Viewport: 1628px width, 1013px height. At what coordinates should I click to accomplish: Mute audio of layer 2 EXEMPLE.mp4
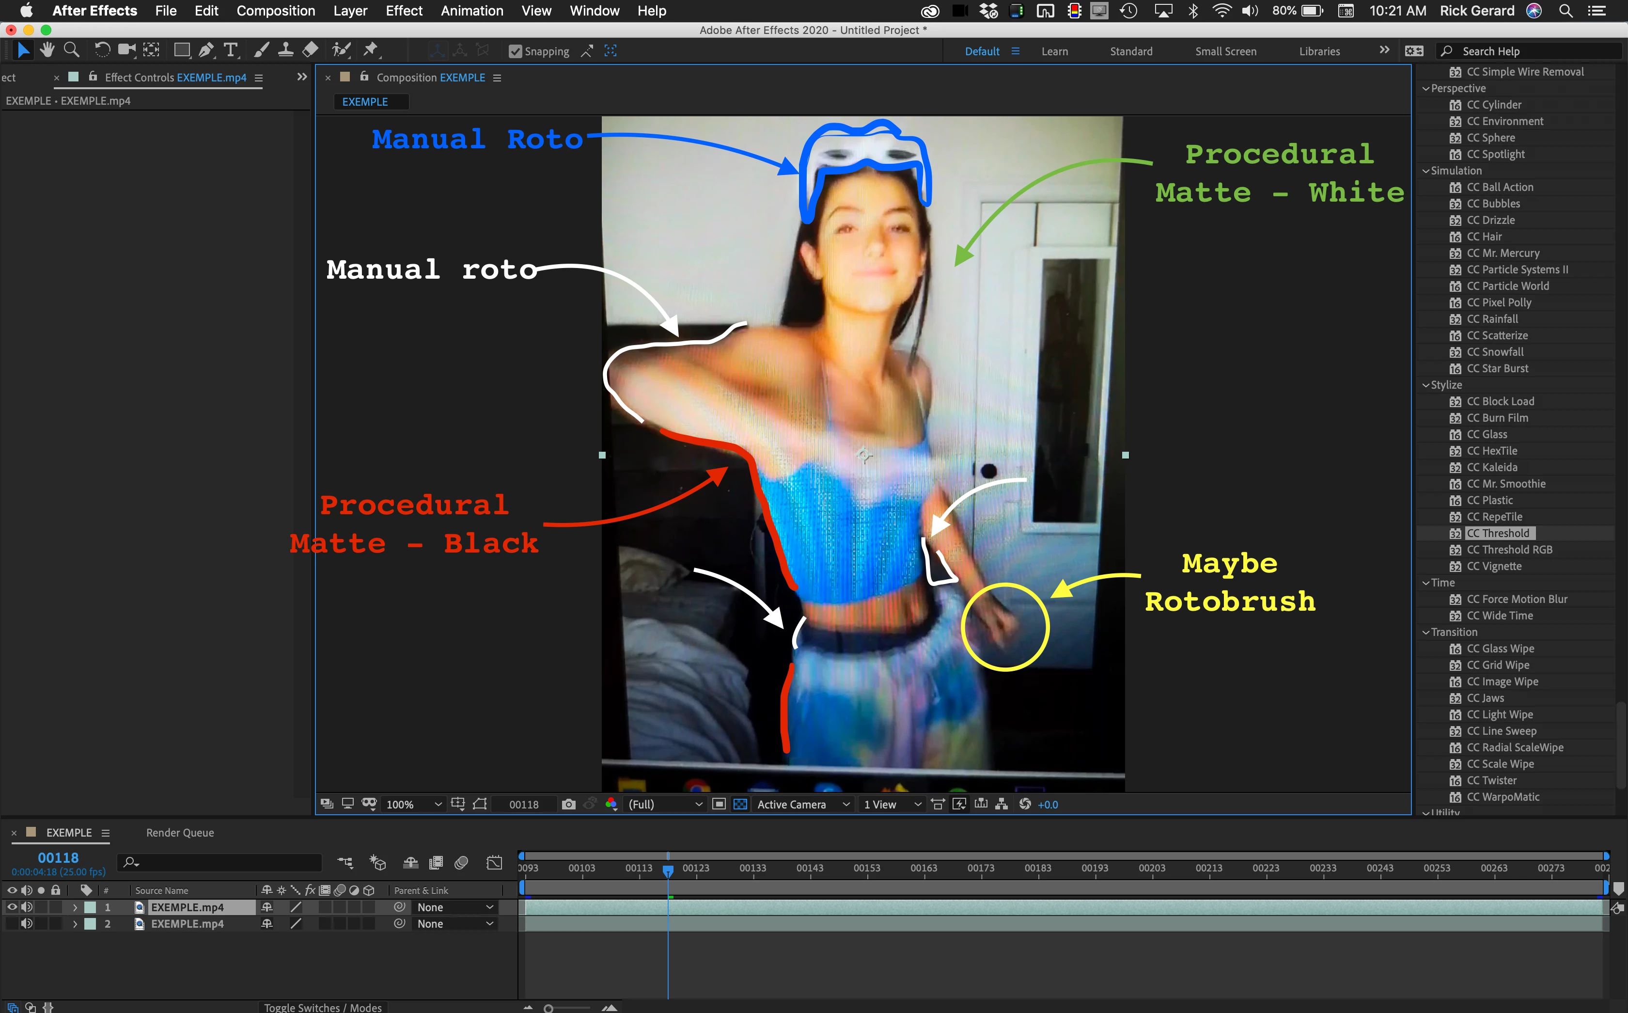point(27,924)
